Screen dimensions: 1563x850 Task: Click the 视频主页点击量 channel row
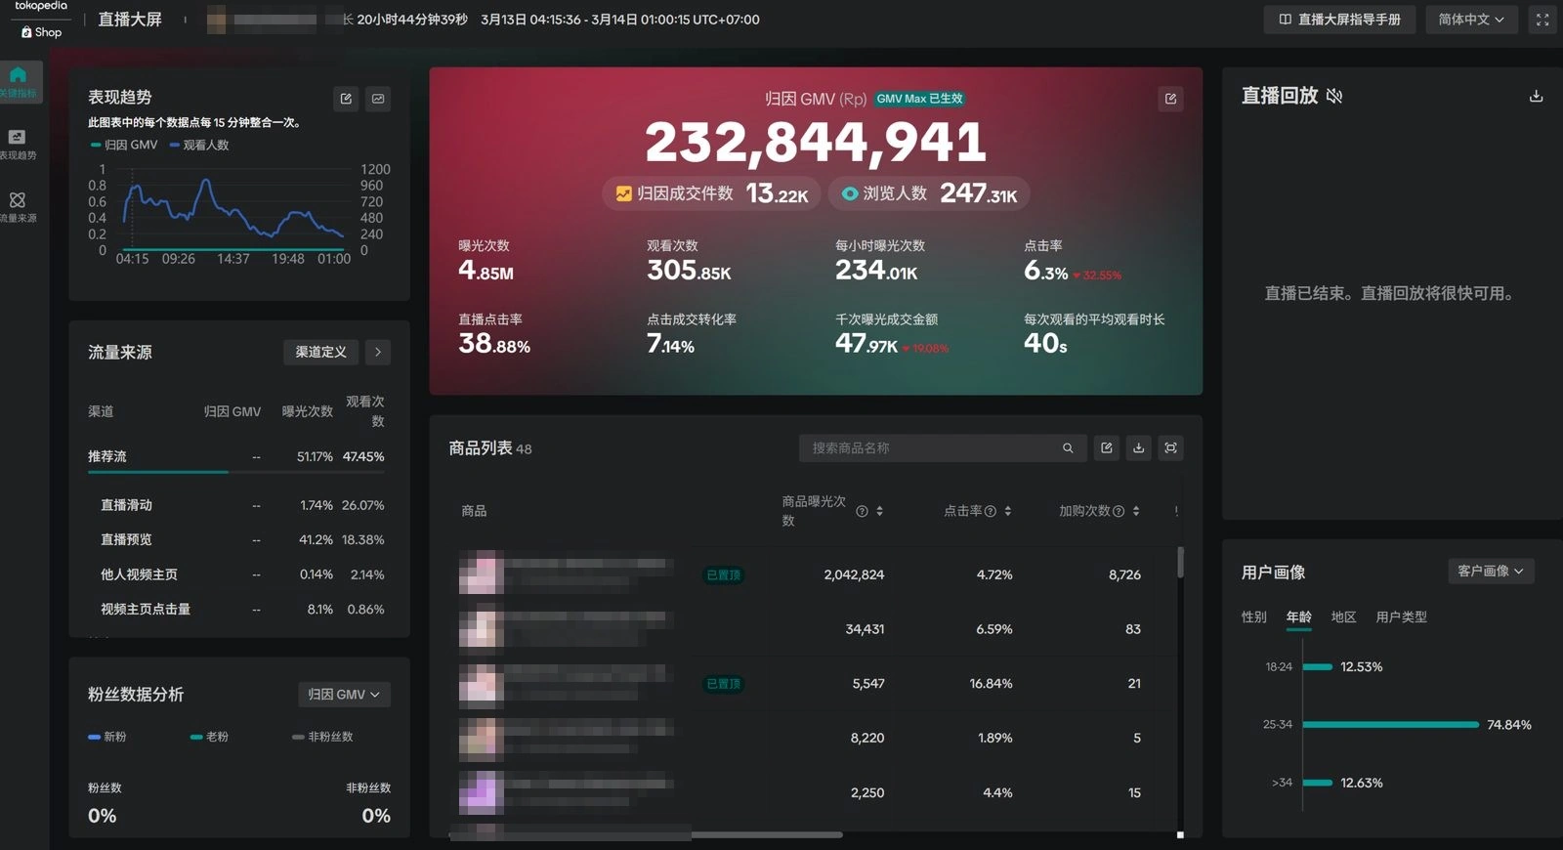tap(235, 609)
